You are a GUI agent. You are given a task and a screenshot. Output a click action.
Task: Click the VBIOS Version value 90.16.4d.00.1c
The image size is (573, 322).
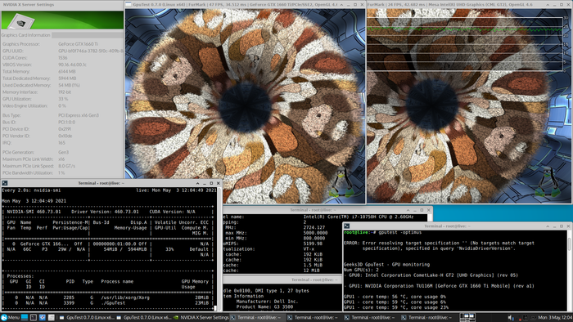(72, 65)
